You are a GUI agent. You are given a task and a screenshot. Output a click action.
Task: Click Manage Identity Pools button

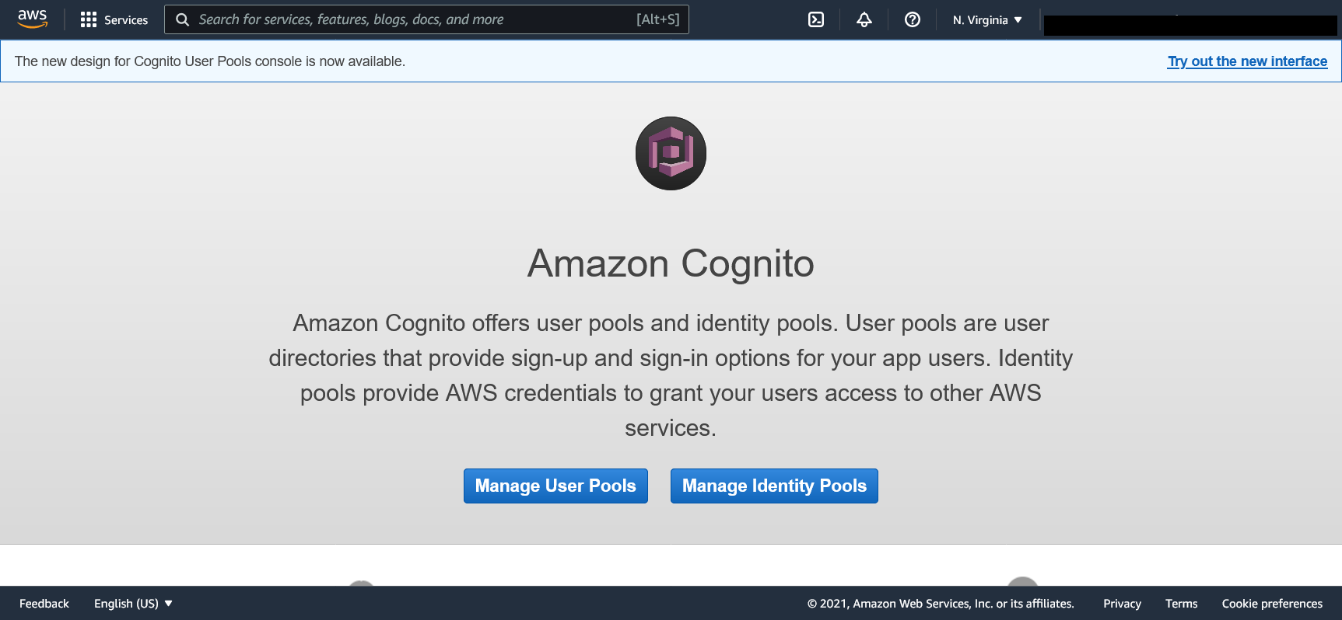coord(774,486)
